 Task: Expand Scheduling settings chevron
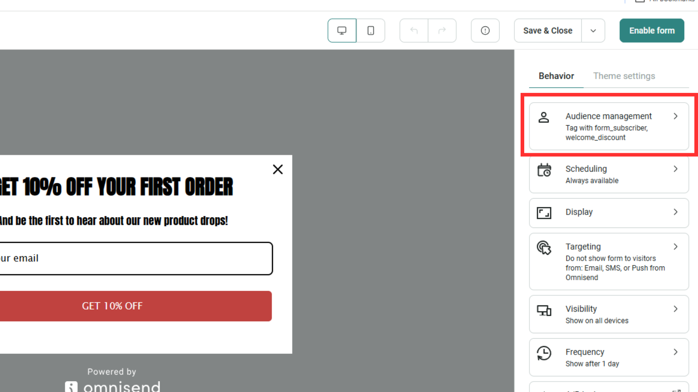click(675, 169)
